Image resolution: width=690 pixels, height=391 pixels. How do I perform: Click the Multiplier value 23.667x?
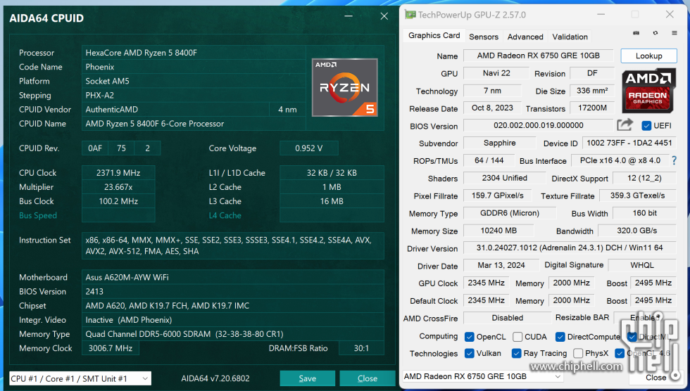pos(118,187)
